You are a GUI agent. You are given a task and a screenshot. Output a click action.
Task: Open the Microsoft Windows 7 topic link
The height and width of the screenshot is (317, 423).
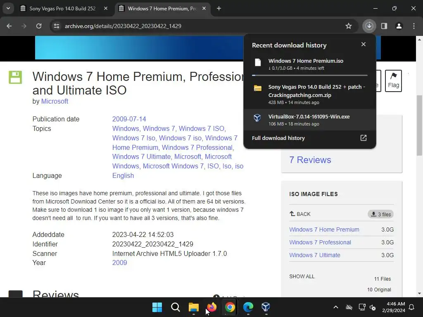[173, 166]
